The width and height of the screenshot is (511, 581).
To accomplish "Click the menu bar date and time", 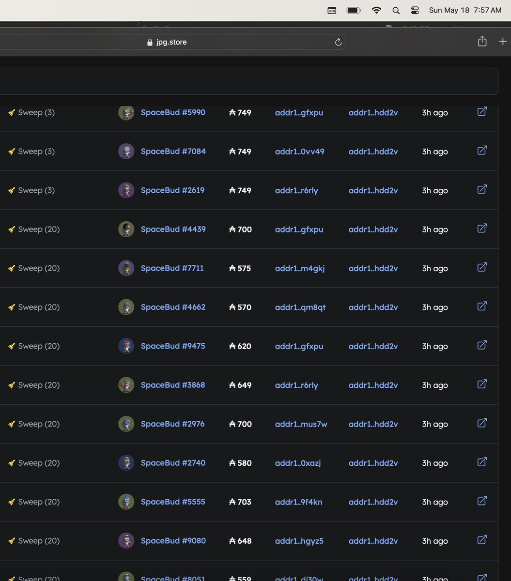I will click(x=465, y=10).
